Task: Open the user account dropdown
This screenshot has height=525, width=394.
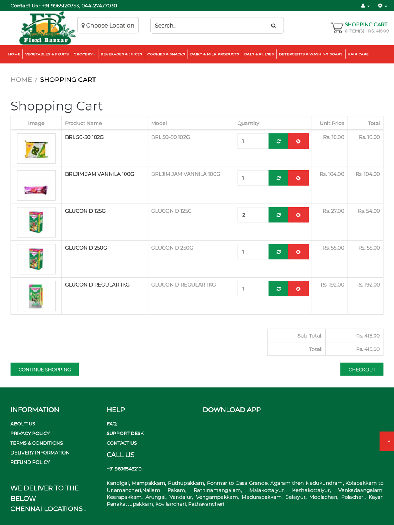Action: tap(365, 6)
